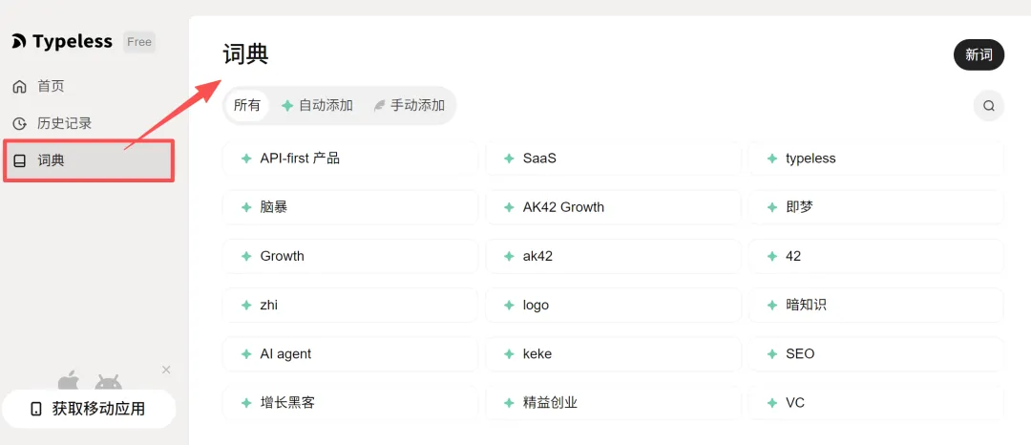The image size is (1031, 445).
Task: Switch to the 自动添加 filter tab
Action: [x=318, y=105]
